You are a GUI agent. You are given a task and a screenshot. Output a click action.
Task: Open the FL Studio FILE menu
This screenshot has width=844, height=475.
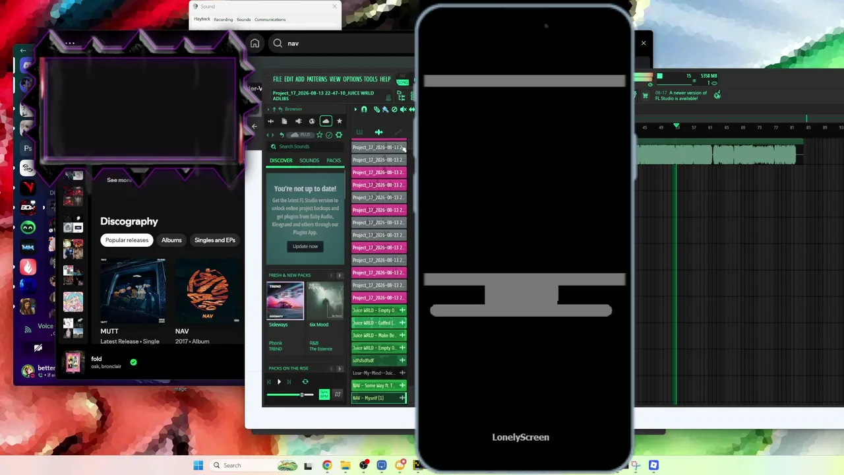[278, 79]
